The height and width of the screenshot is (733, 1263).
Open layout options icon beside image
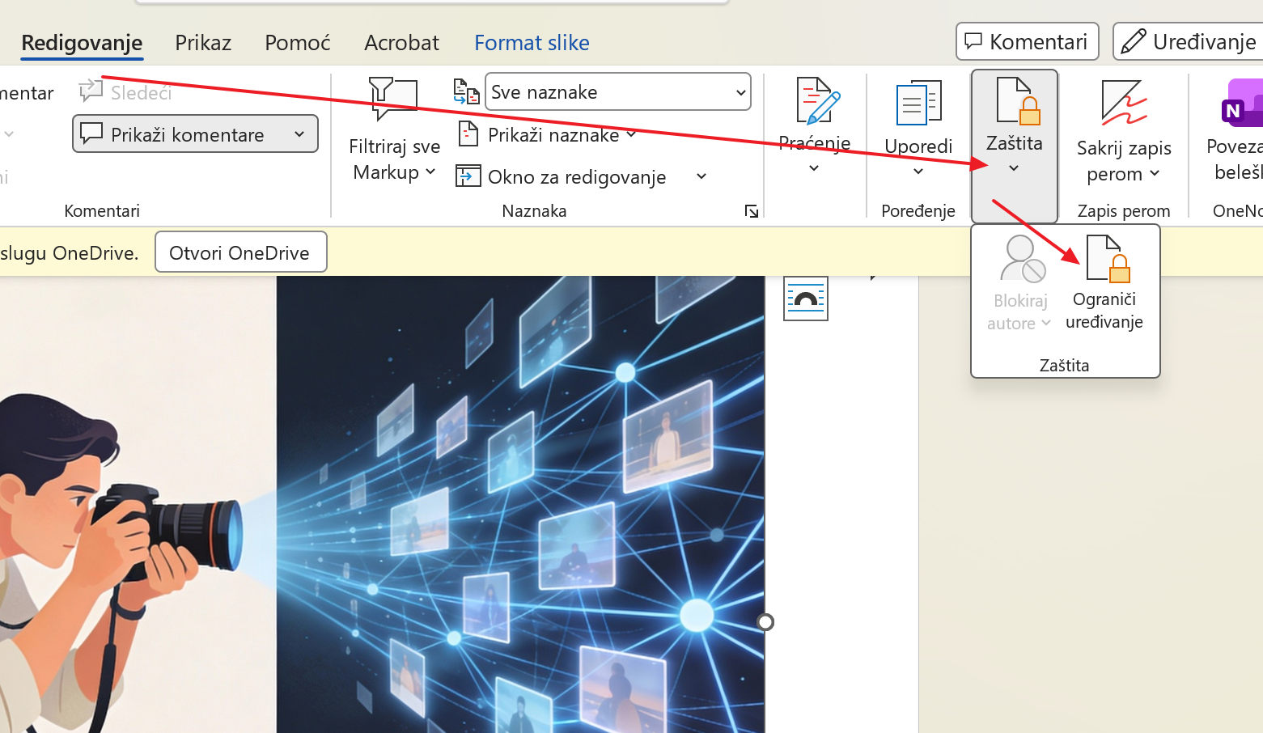pyautogui.click(x=805, y=299)
